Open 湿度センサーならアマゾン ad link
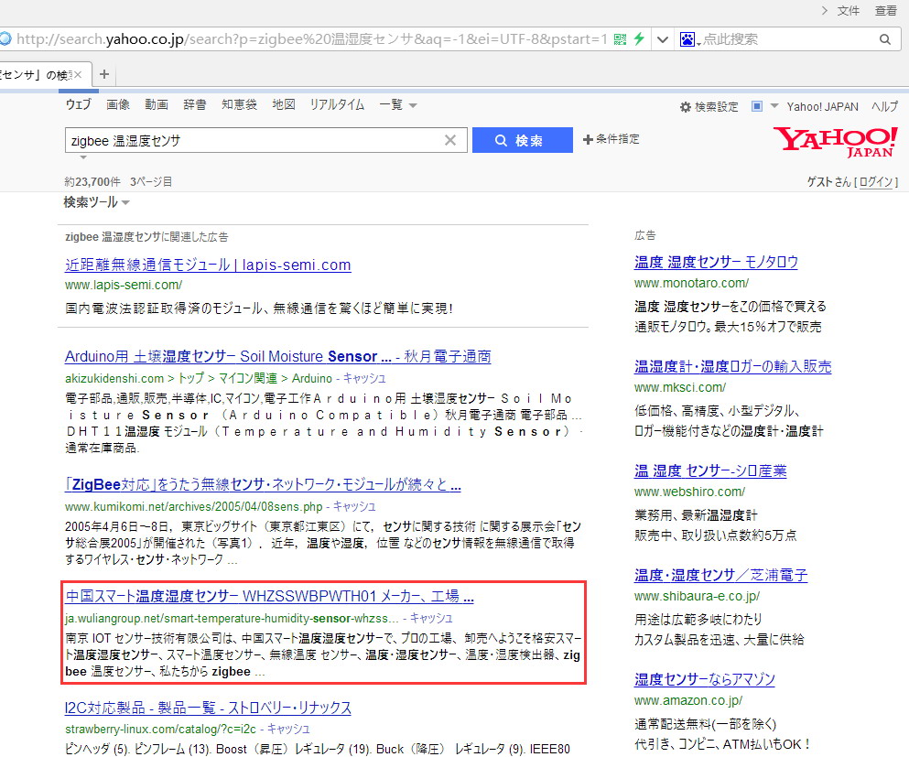This screenshot has width=909, height=757. pos(704,679)
